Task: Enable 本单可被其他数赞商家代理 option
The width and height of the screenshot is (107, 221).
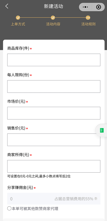Action: [x=9, y=208]
